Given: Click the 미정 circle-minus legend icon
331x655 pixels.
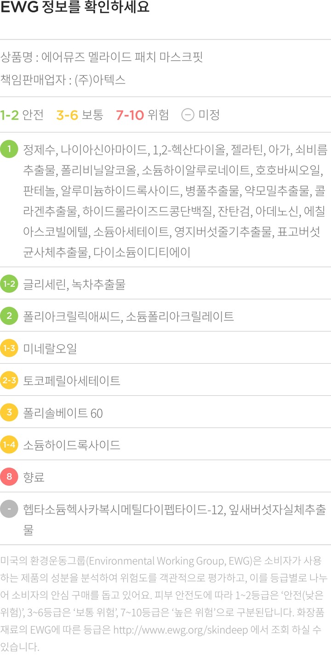Looking at the screenshot, I should point(188,115).
